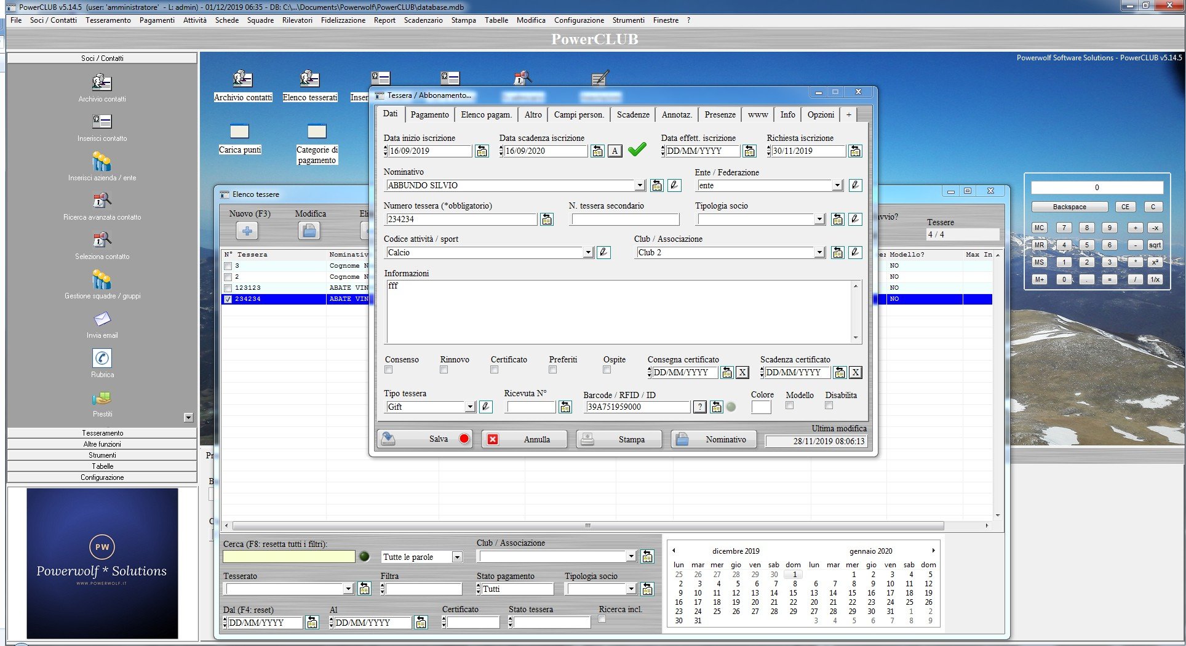Expand the Nominativo dropdown

[640, 185]
